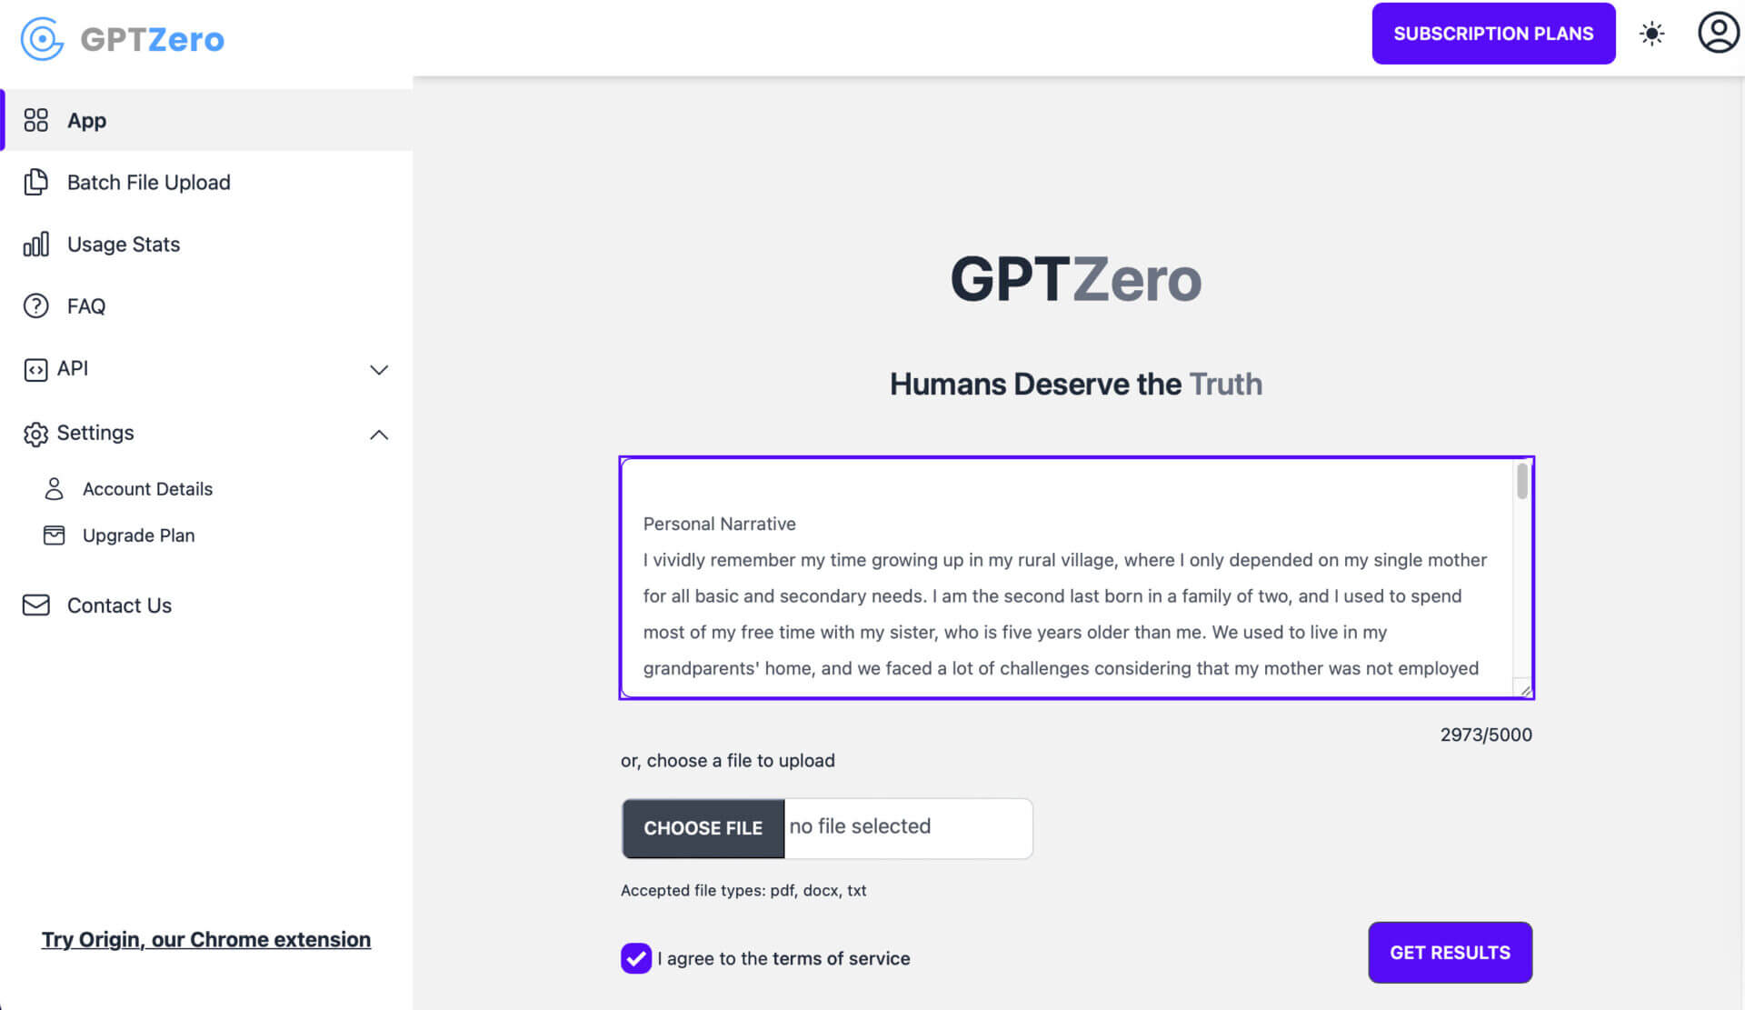Click the Try Origin Chrome extension link
The width and height of the screenshot is (1745, 1010).
[204, 939]
